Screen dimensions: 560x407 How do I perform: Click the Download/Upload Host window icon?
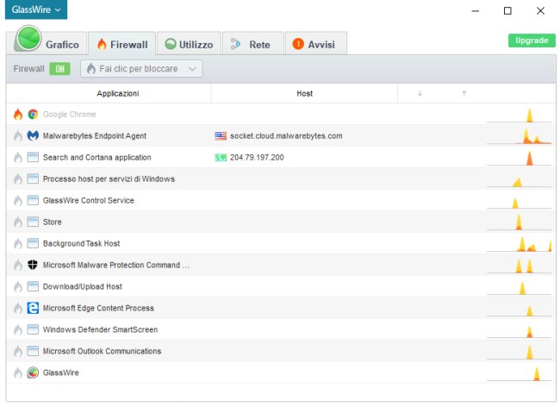pos(33,286)
